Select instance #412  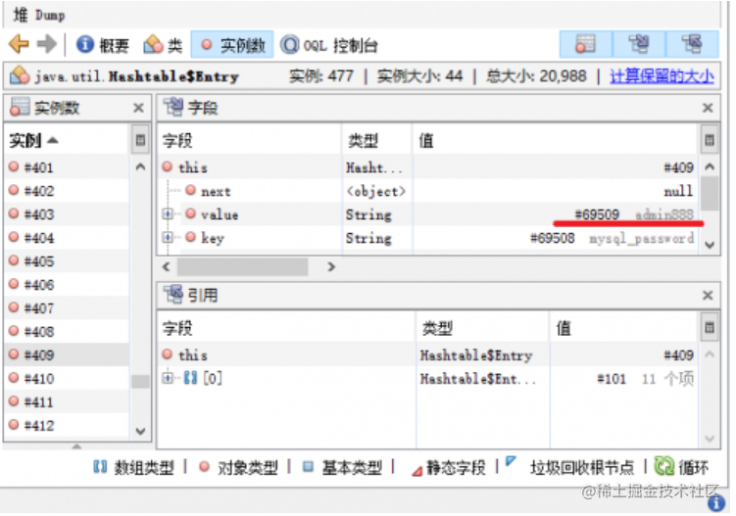point(67,425)
